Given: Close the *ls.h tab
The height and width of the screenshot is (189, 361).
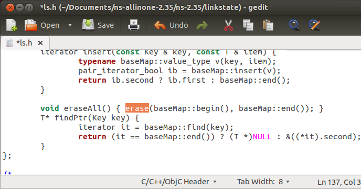Looking at the screenshot, I should (x=40, y=43).
